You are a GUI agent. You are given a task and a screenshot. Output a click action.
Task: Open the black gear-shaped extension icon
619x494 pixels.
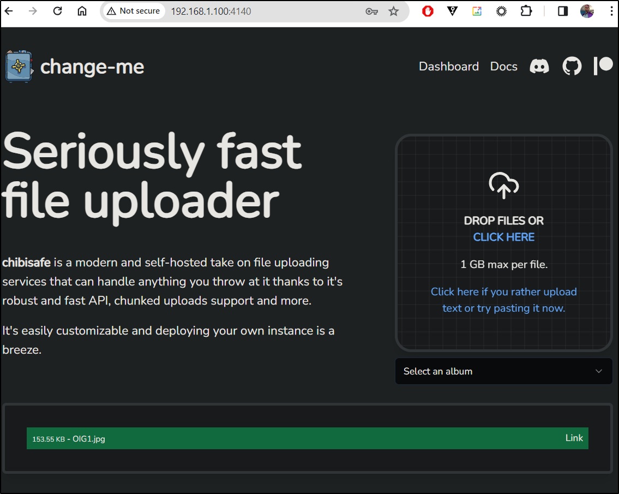point(501,11)
